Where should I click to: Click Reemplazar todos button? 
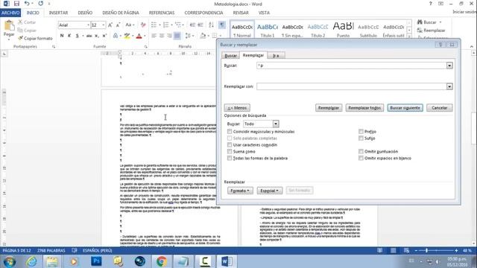(364, 108)
